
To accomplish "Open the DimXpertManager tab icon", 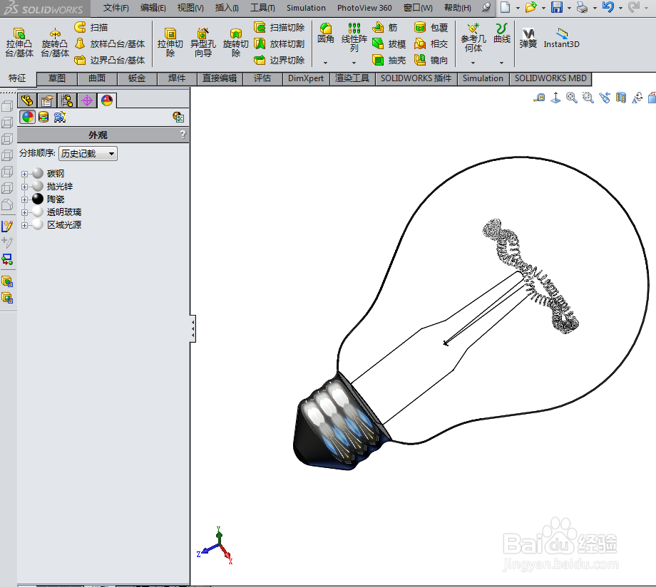I will coord(87,100).
